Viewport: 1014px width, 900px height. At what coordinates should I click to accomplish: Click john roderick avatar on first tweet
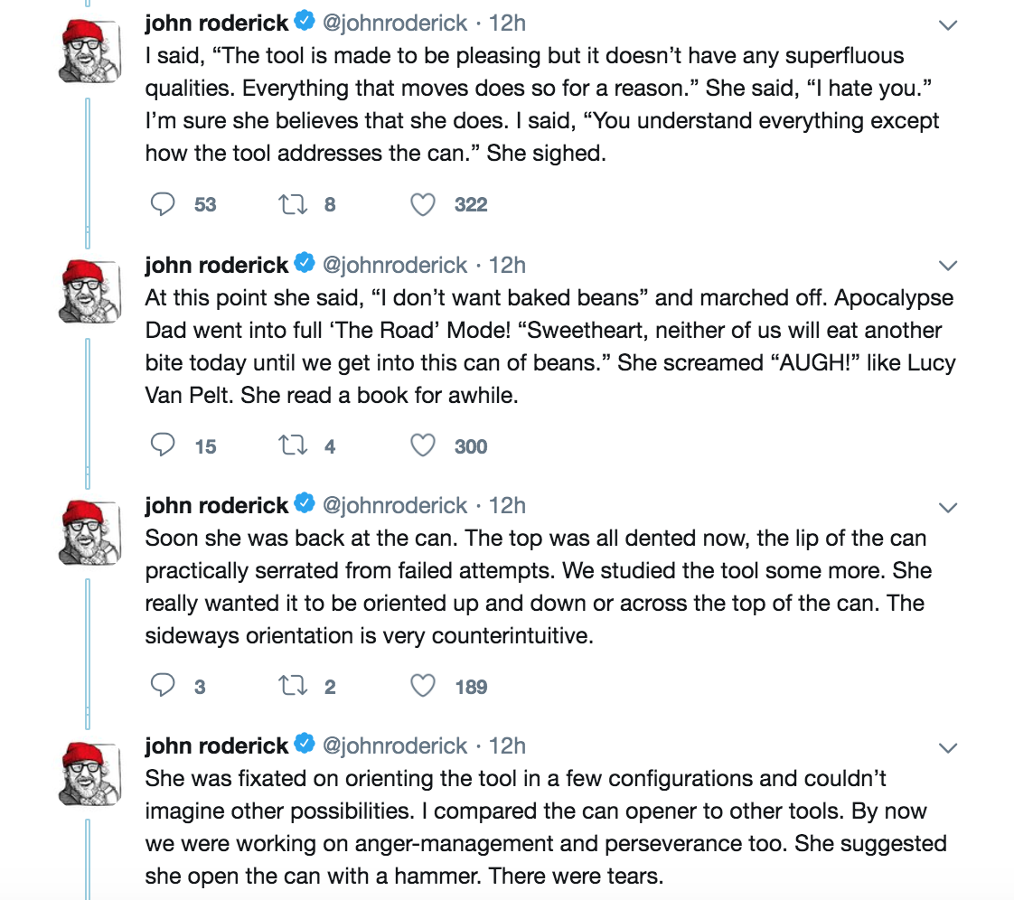[90, 51]
